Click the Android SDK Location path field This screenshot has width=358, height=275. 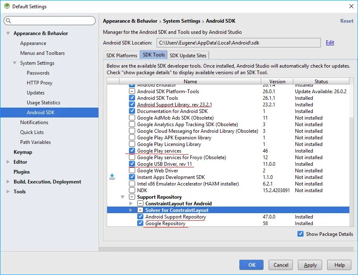pos(239,43)
